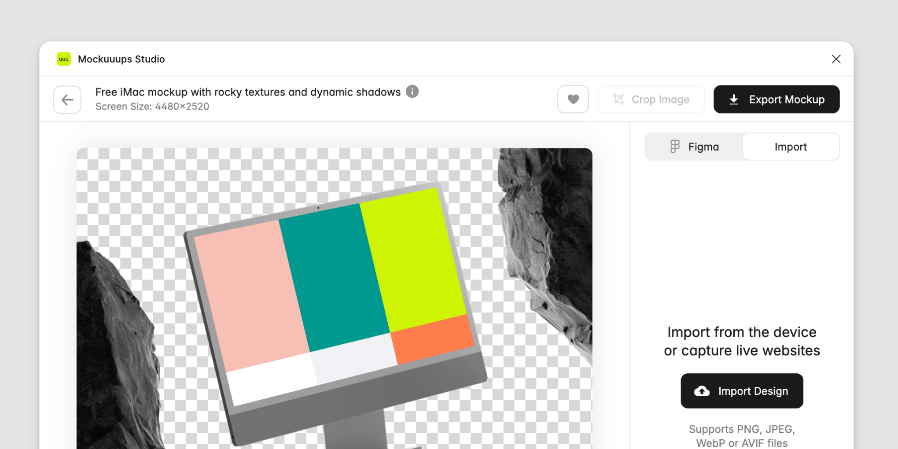Screen dimensions: 898x449
Task: Select the Crop Image tool
Action: (x=651, y=99)
